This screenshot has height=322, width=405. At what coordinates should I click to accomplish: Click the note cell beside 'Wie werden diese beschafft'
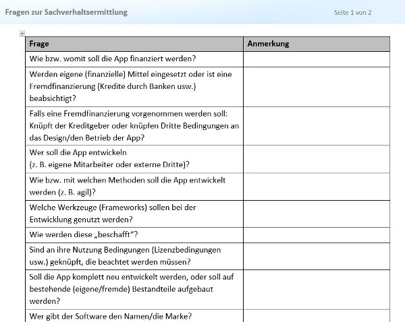click(x=316, y=234)
